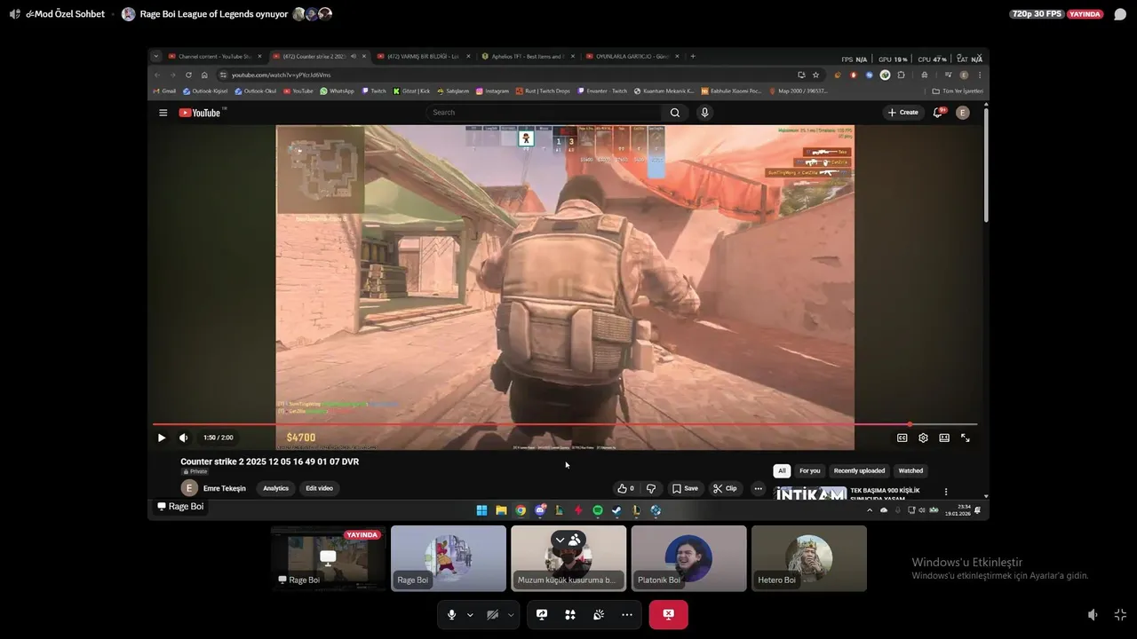Open soundboard button in call bar
Screen dimensions: 1137x639
(x=599, y=614)
